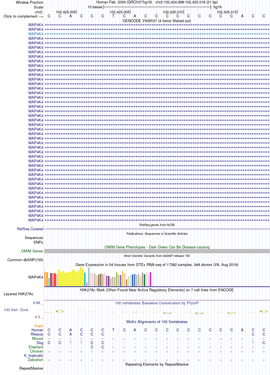Click the tall light-blue GTEx expression bar
Viewport: 270px width, 375px height.
click(89, 277)
